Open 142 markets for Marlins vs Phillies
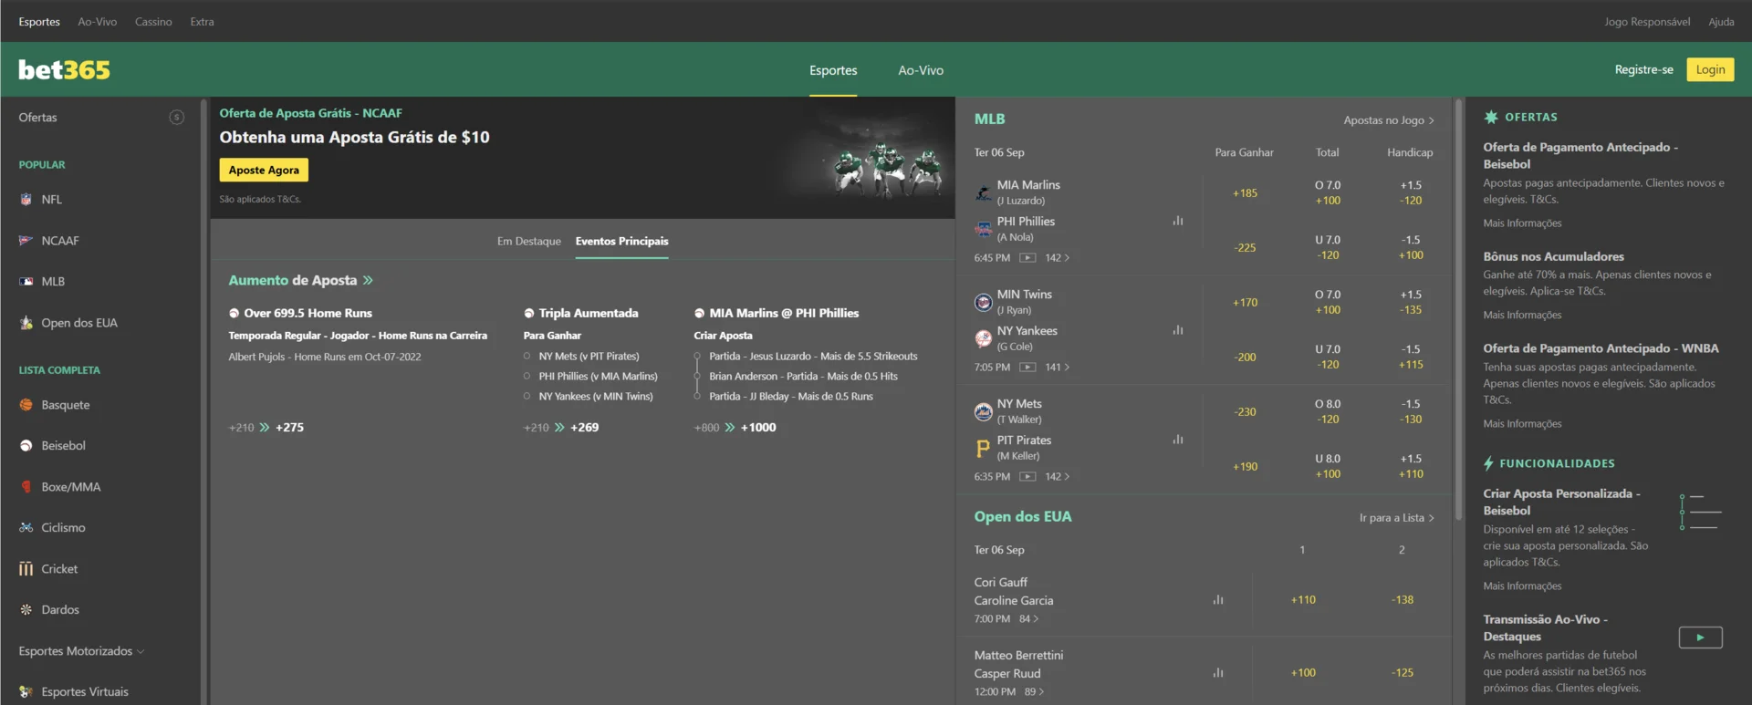1752x705 pixels. [x=1057, y=258]
